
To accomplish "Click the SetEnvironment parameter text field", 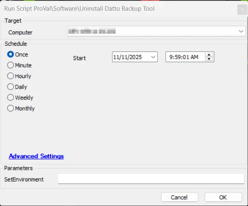I will pos(151,179).
